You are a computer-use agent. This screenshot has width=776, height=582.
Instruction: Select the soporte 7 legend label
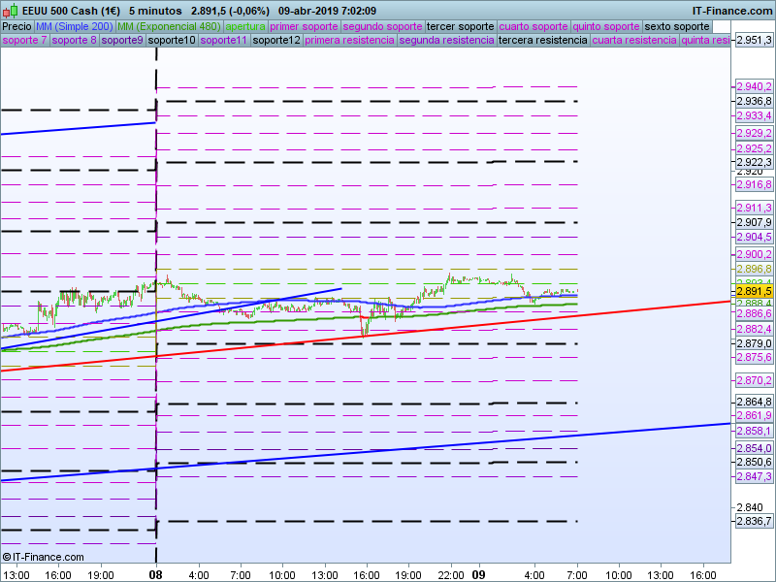point(24,41)
